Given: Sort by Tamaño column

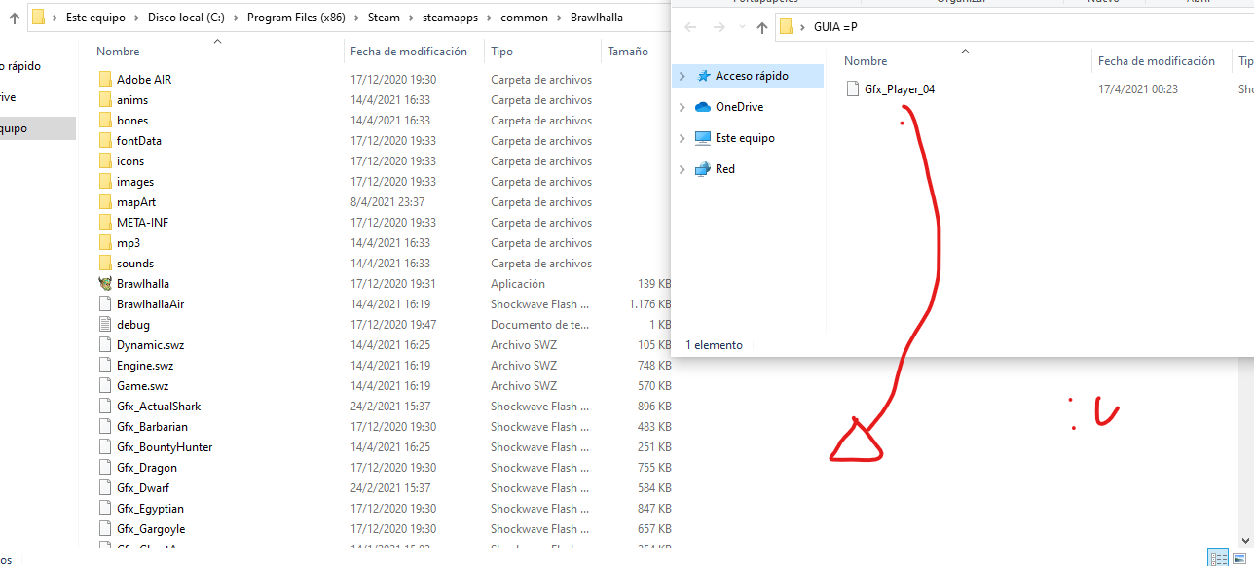Looking at the screenshot, I should pos(628,52).
